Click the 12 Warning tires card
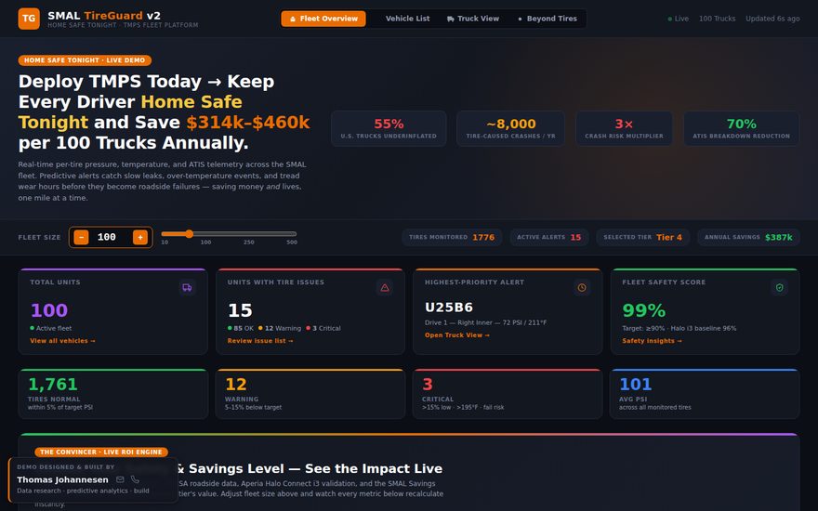Viewport: 818px width, 511px height. (x=310, y=394)
